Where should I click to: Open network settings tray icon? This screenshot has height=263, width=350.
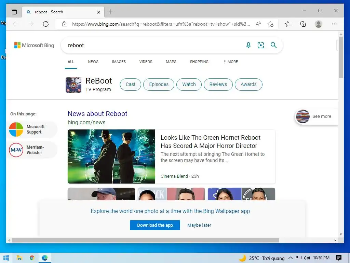298,258
